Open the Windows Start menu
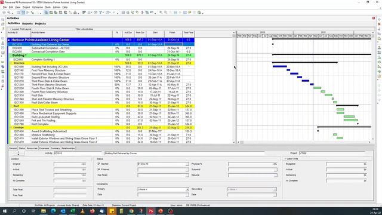Screen dimensions: 382x215 click(x=4, y=211)
